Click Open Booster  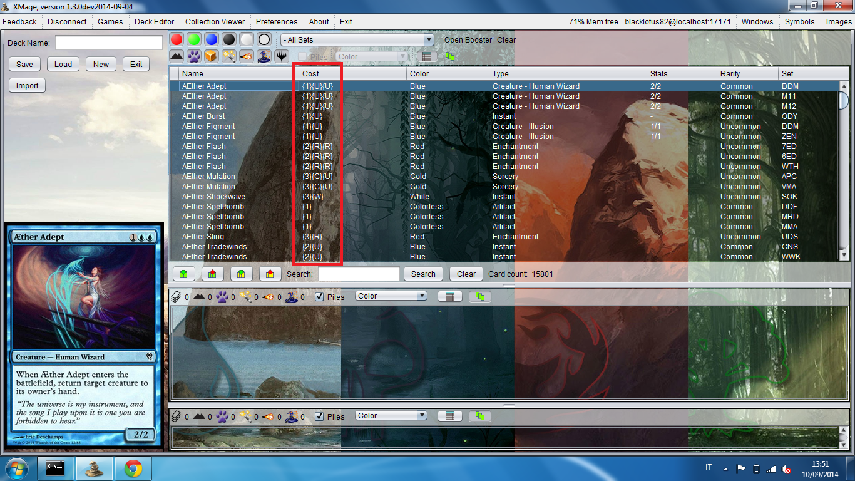[468, 39]
